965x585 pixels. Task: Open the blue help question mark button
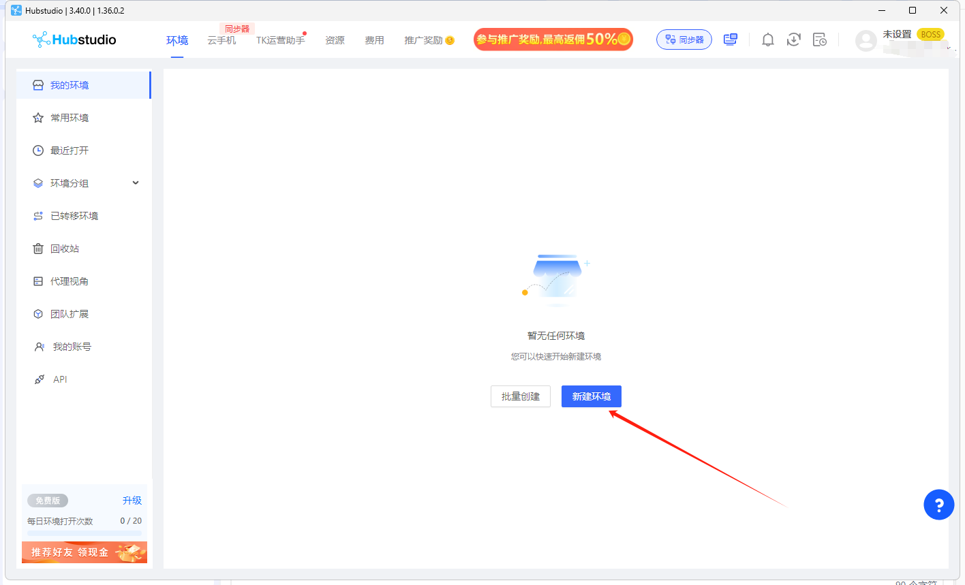[938, 505]
